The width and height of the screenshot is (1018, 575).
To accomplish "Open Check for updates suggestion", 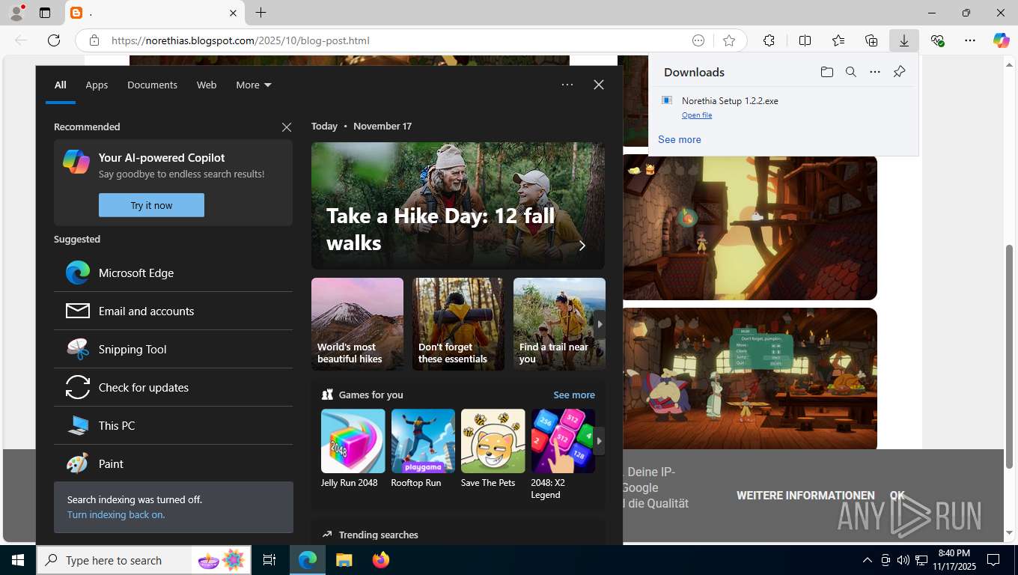I will coord(173,387).
